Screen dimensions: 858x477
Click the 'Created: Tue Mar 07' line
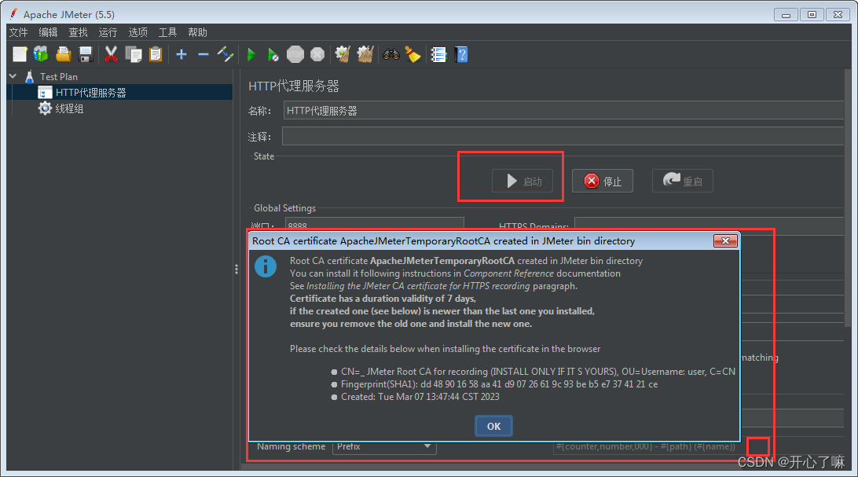click(x=420, y=397)
